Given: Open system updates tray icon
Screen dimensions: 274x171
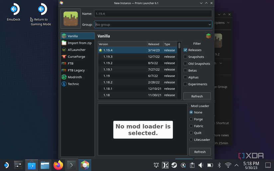Looking at the screenshot, I should click(183, 165).
